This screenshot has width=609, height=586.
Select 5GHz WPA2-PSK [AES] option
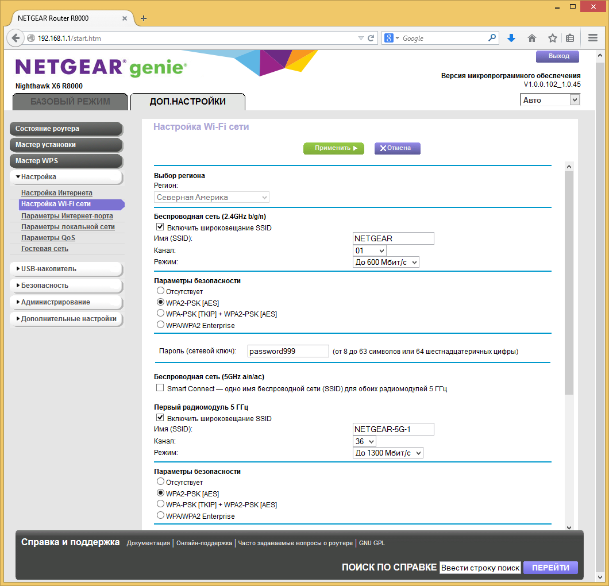(160, 493)
